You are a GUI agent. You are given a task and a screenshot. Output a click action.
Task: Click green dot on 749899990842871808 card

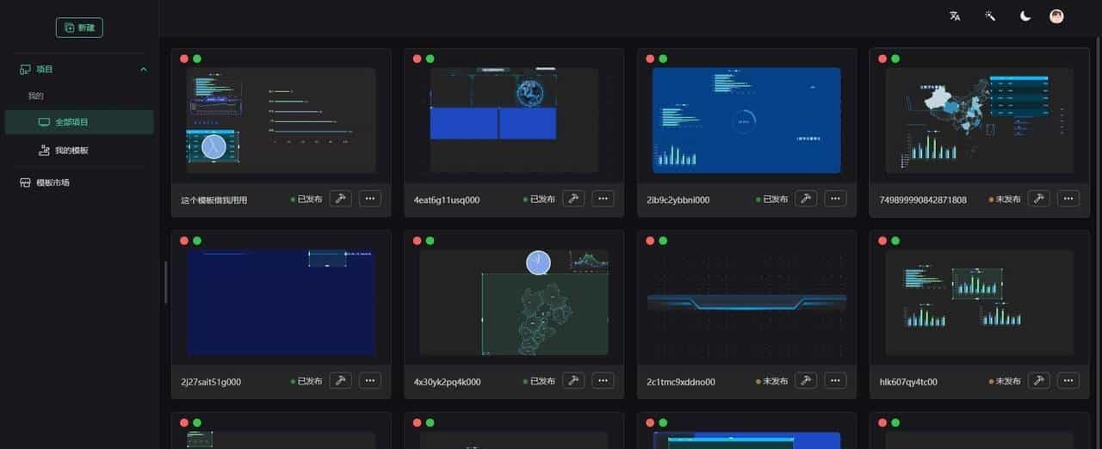pos(895,58)
